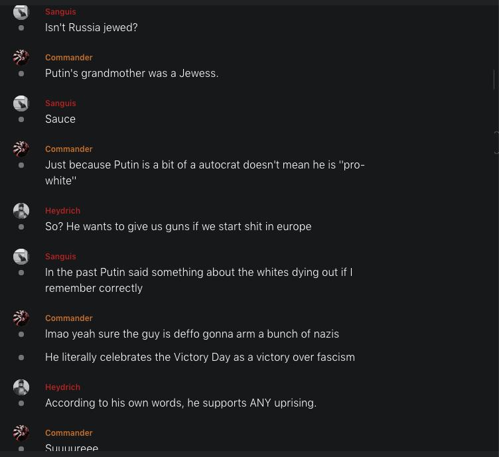Click Sanguis's avatar beside the "Sauce" message
Screen dimensions: 499x457
(21, 103)
